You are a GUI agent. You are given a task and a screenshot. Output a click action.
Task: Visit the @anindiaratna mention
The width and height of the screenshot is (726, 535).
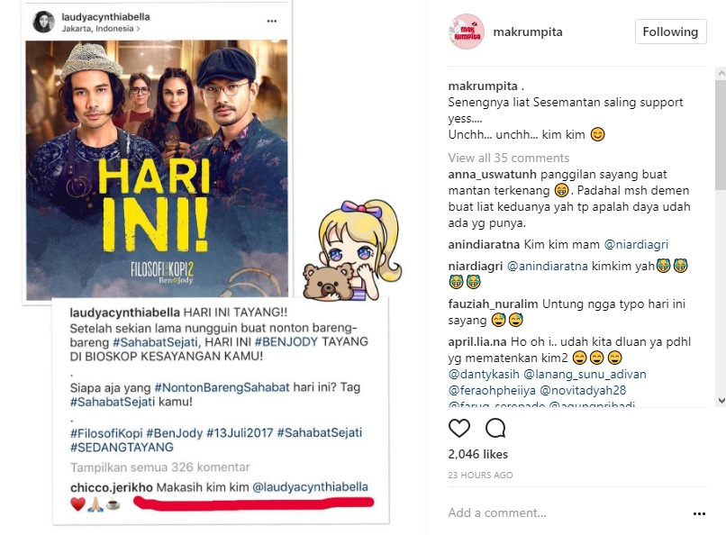548,266
